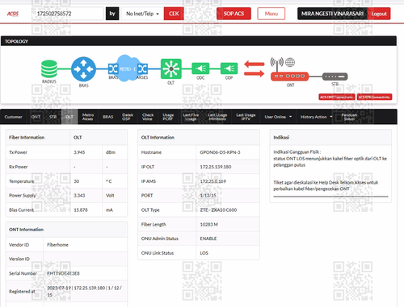Screen dimensions: 404x307
Task: Focus the search number input field
Action: [x=68, y=14]
